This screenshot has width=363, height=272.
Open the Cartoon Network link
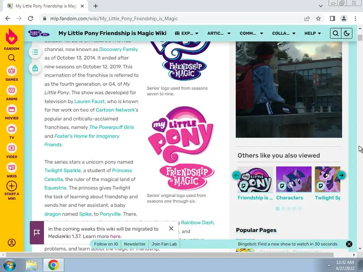(115, 110)
